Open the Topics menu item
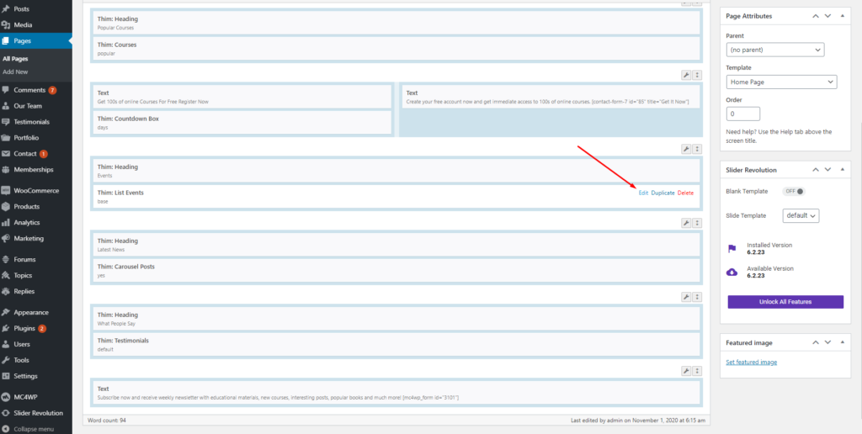This screenshot has width=862, height=434. point(35,275)
